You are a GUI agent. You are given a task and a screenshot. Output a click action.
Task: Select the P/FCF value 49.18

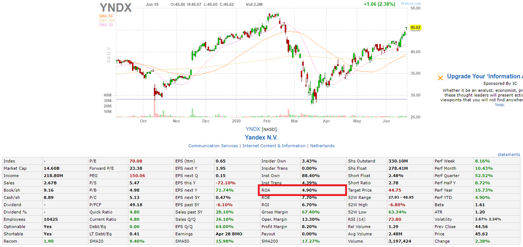coord(136,205)
